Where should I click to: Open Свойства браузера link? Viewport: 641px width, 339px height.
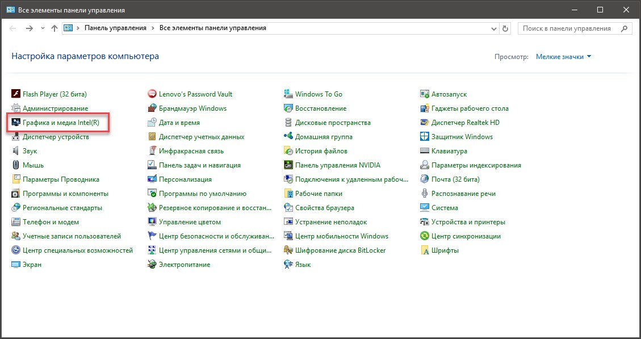click(x=325, y=208)
